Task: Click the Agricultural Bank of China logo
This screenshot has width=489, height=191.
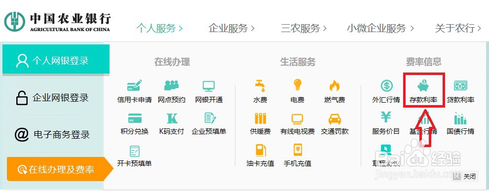Action: pos(57,21)
